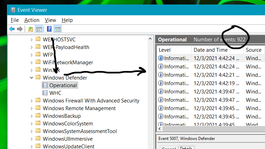Select the first 12/3/2021 4:39:45 event row
The width and height of the screenshot is (265, 149).
(211, 108)
